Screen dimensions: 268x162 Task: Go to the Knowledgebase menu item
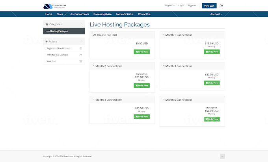point(102,14)
